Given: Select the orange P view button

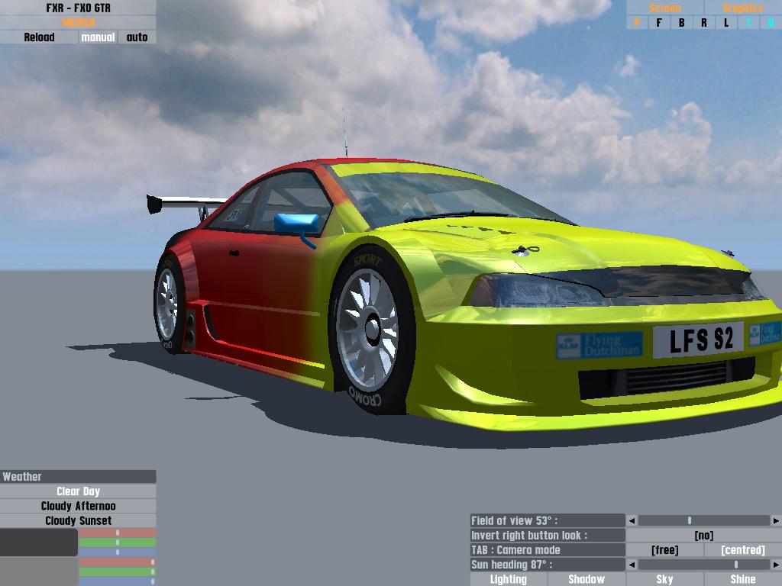Looking at the screenshot, I should pyautogui.click(x=637, y=22).
